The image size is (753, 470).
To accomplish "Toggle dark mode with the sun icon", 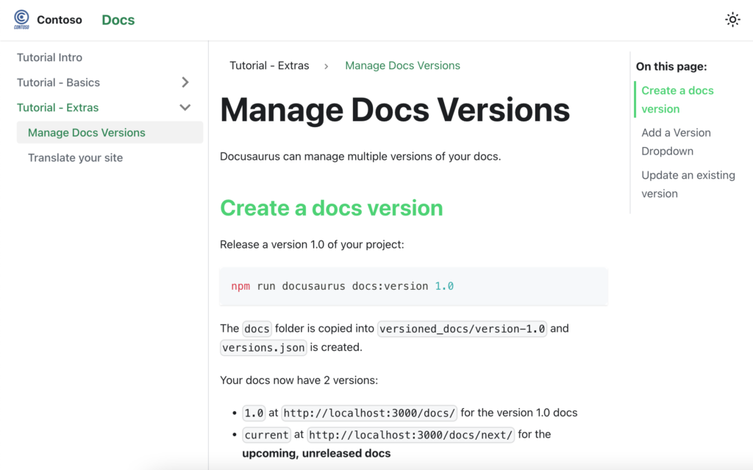I will pos(732,20).
